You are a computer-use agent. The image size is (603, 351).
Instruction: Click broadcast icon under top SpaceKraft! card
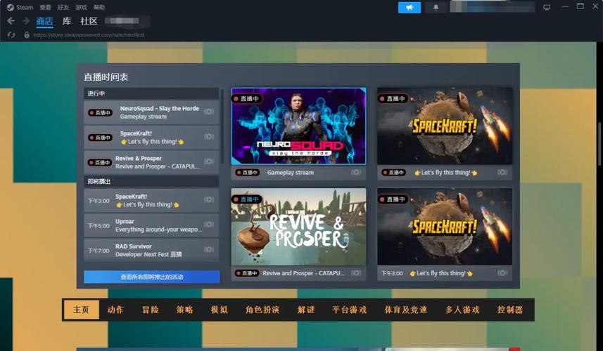tap(502, 172)
